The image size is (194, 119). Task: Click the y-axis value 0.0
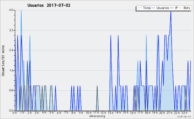[x=11, y=111]
